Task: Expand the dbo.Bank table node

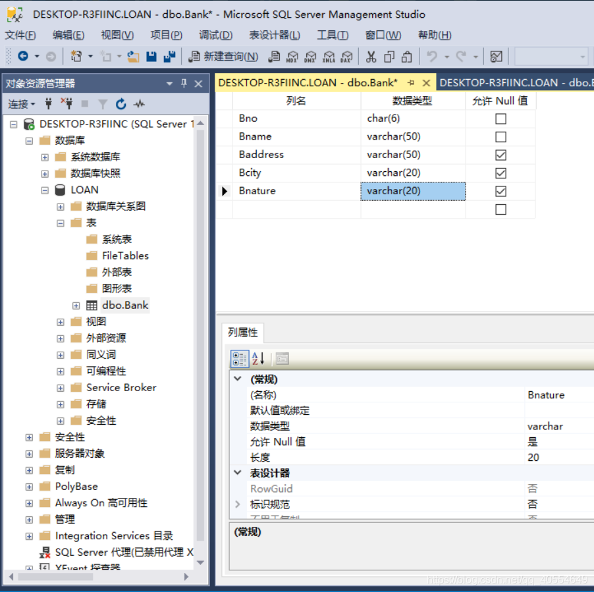Action: (76, 306)
